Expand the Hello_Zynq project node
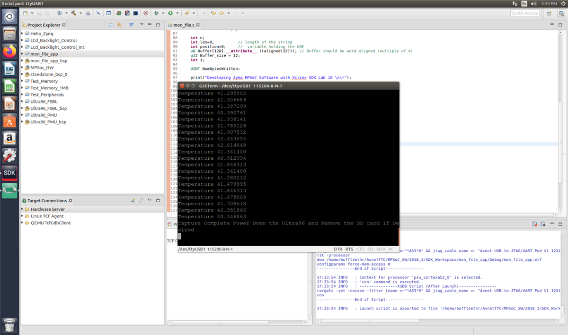Image resolution: width=568 pixels, height=335 pixels. (x=22, y=34)
